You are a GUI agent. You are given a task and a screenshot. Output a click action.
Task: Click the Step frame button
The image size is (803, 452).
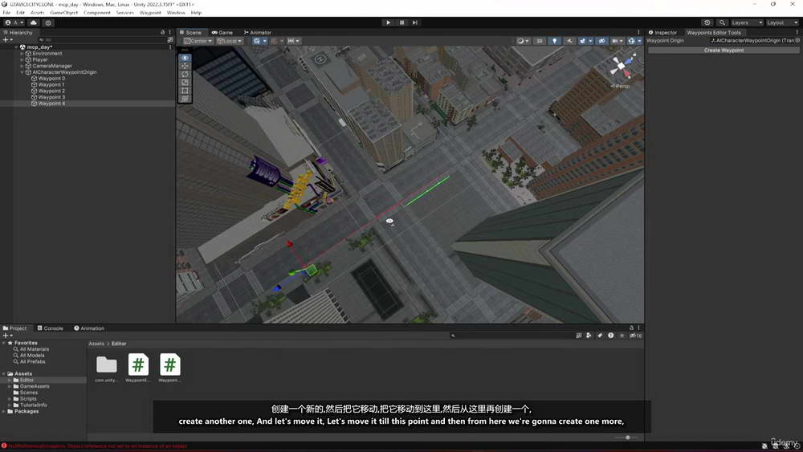click(x=415, y=22)
